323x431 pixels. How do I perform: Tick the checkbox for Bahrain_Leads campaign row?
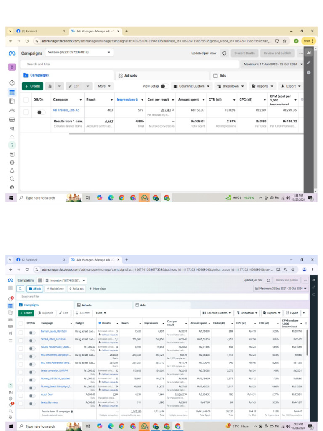(x=21, y=333)
